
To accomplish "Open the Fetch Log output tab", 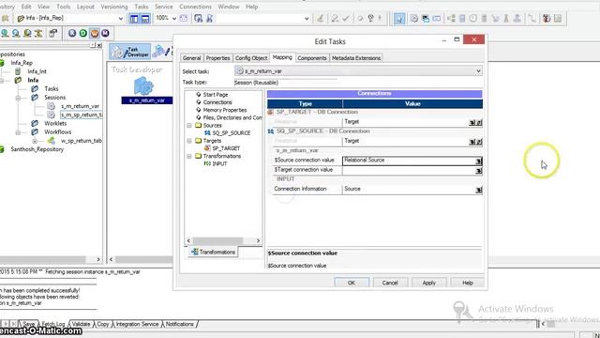I will point(52,324).
